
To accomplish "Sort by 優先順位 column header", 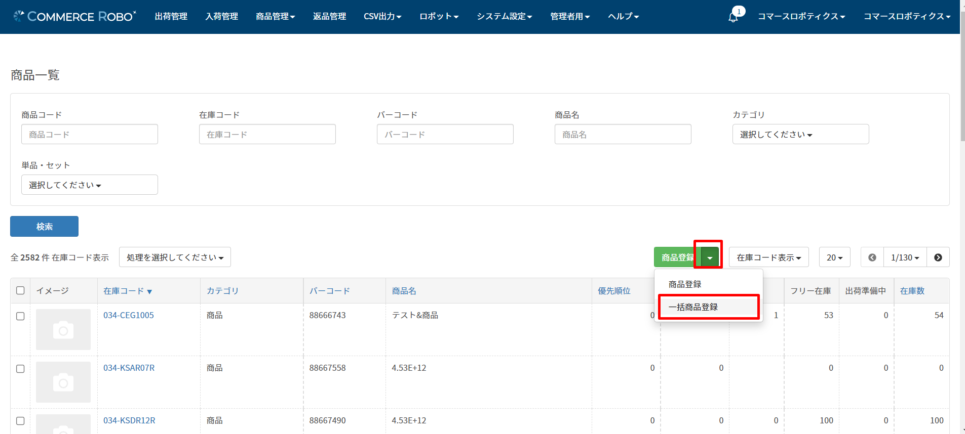I will [614, 291].
